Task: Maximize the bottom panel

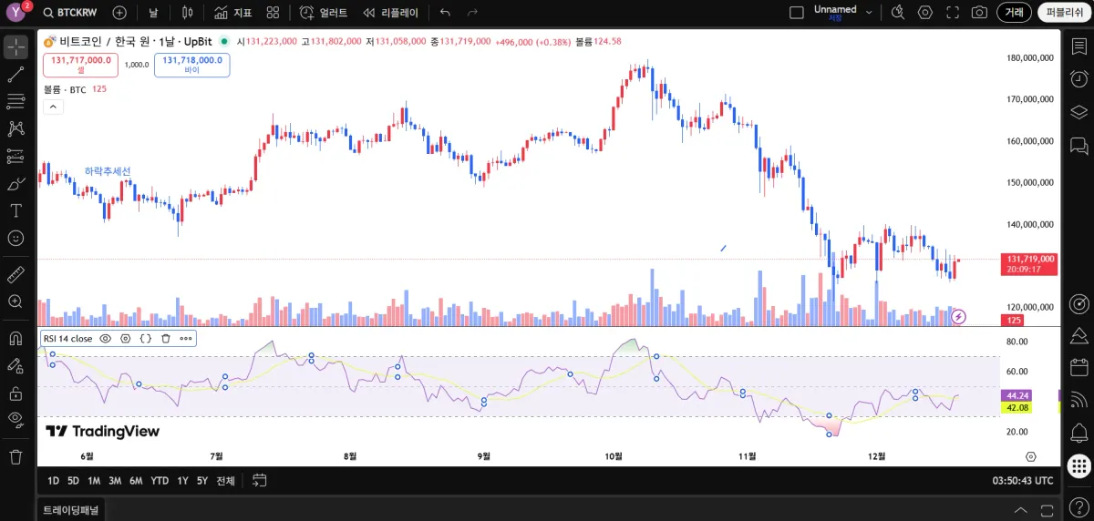Action: coord(1046,510)
